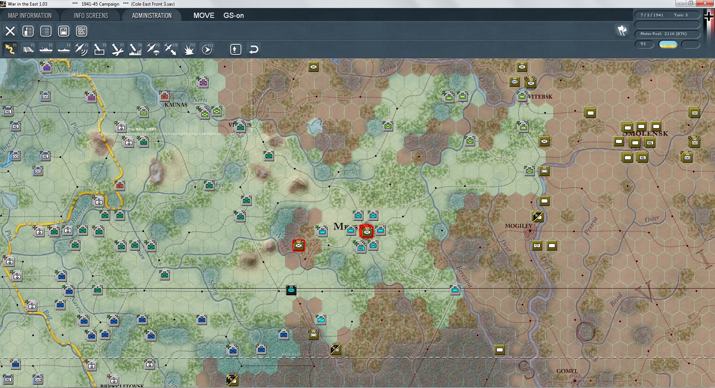
Task: Select Bomb city mode icon (F8)
Action: pyautogui.click(x=135, y=49)
